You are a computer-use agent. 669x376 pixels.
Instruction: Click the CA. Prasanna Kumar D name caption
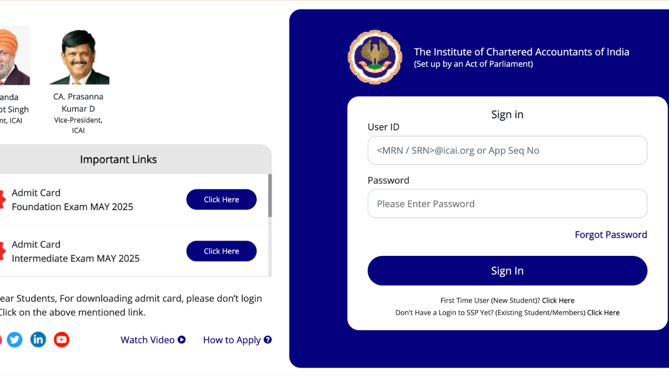[78, 103]
